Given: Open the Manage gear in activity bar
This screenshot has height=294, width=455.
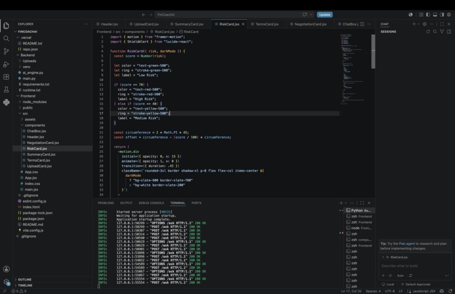Looking at the screenshot, I should click(x=6, y=282).
